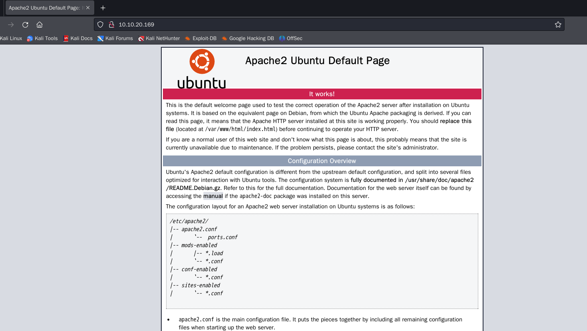Open the Exploit-DB bookmark
This screenshot has height=331, width=587.
click(x=201, y=38)
